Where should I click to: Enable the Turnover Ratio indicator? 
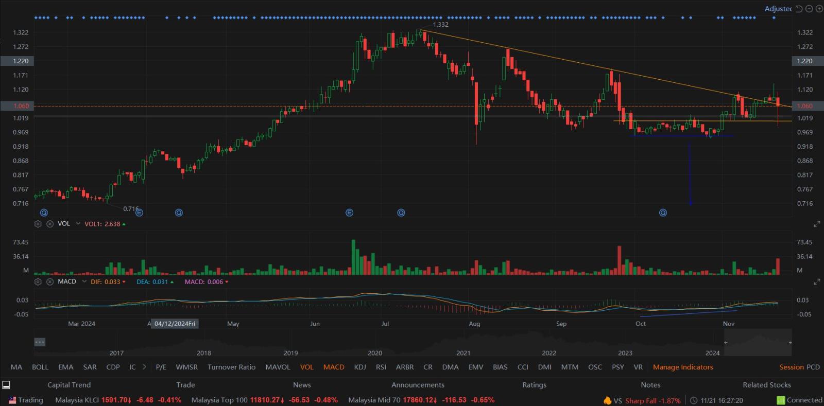231,367
